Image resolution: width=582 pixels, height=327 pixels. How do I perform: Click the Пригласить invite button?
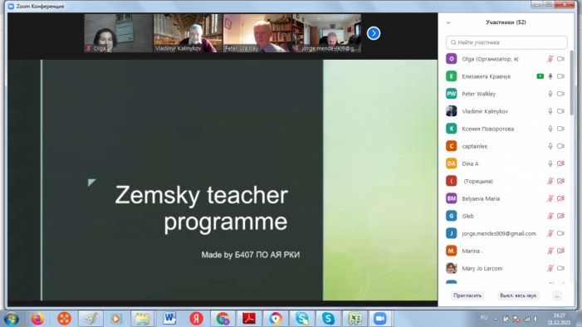tap(467, 295)
